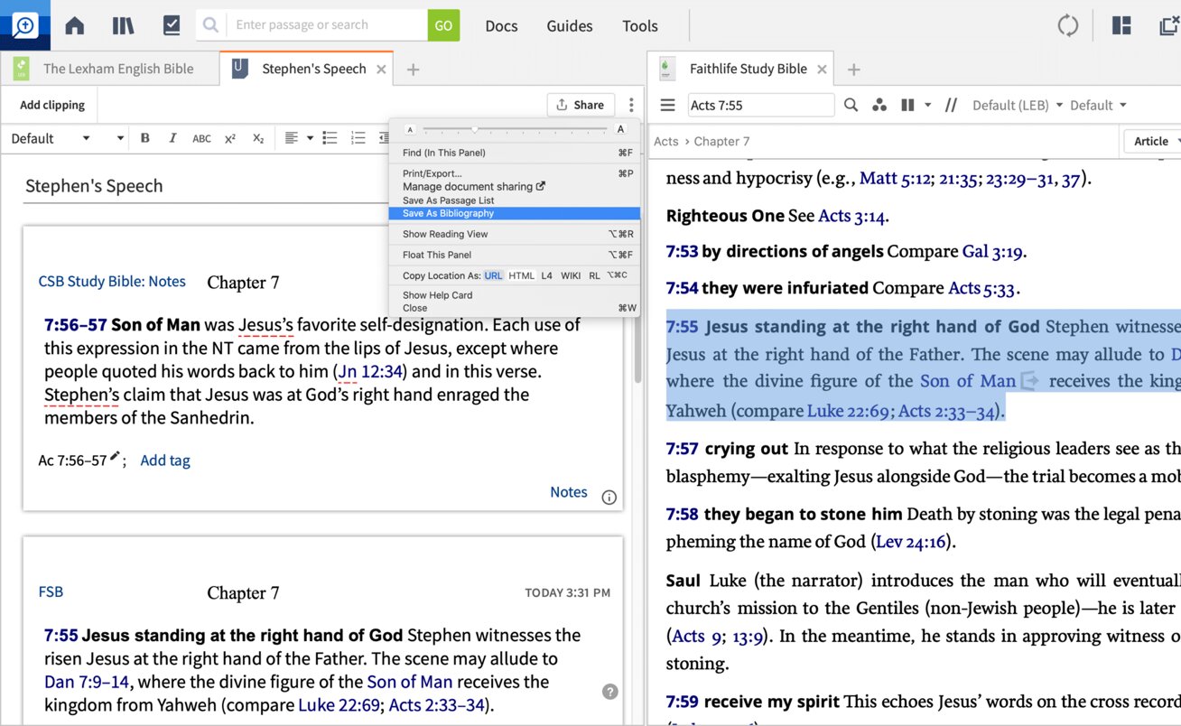The height and width of the screenshot is (726, 1181).
Task: Click the inline search icon in Faithlife Study Bible
Action: (851, 106)
